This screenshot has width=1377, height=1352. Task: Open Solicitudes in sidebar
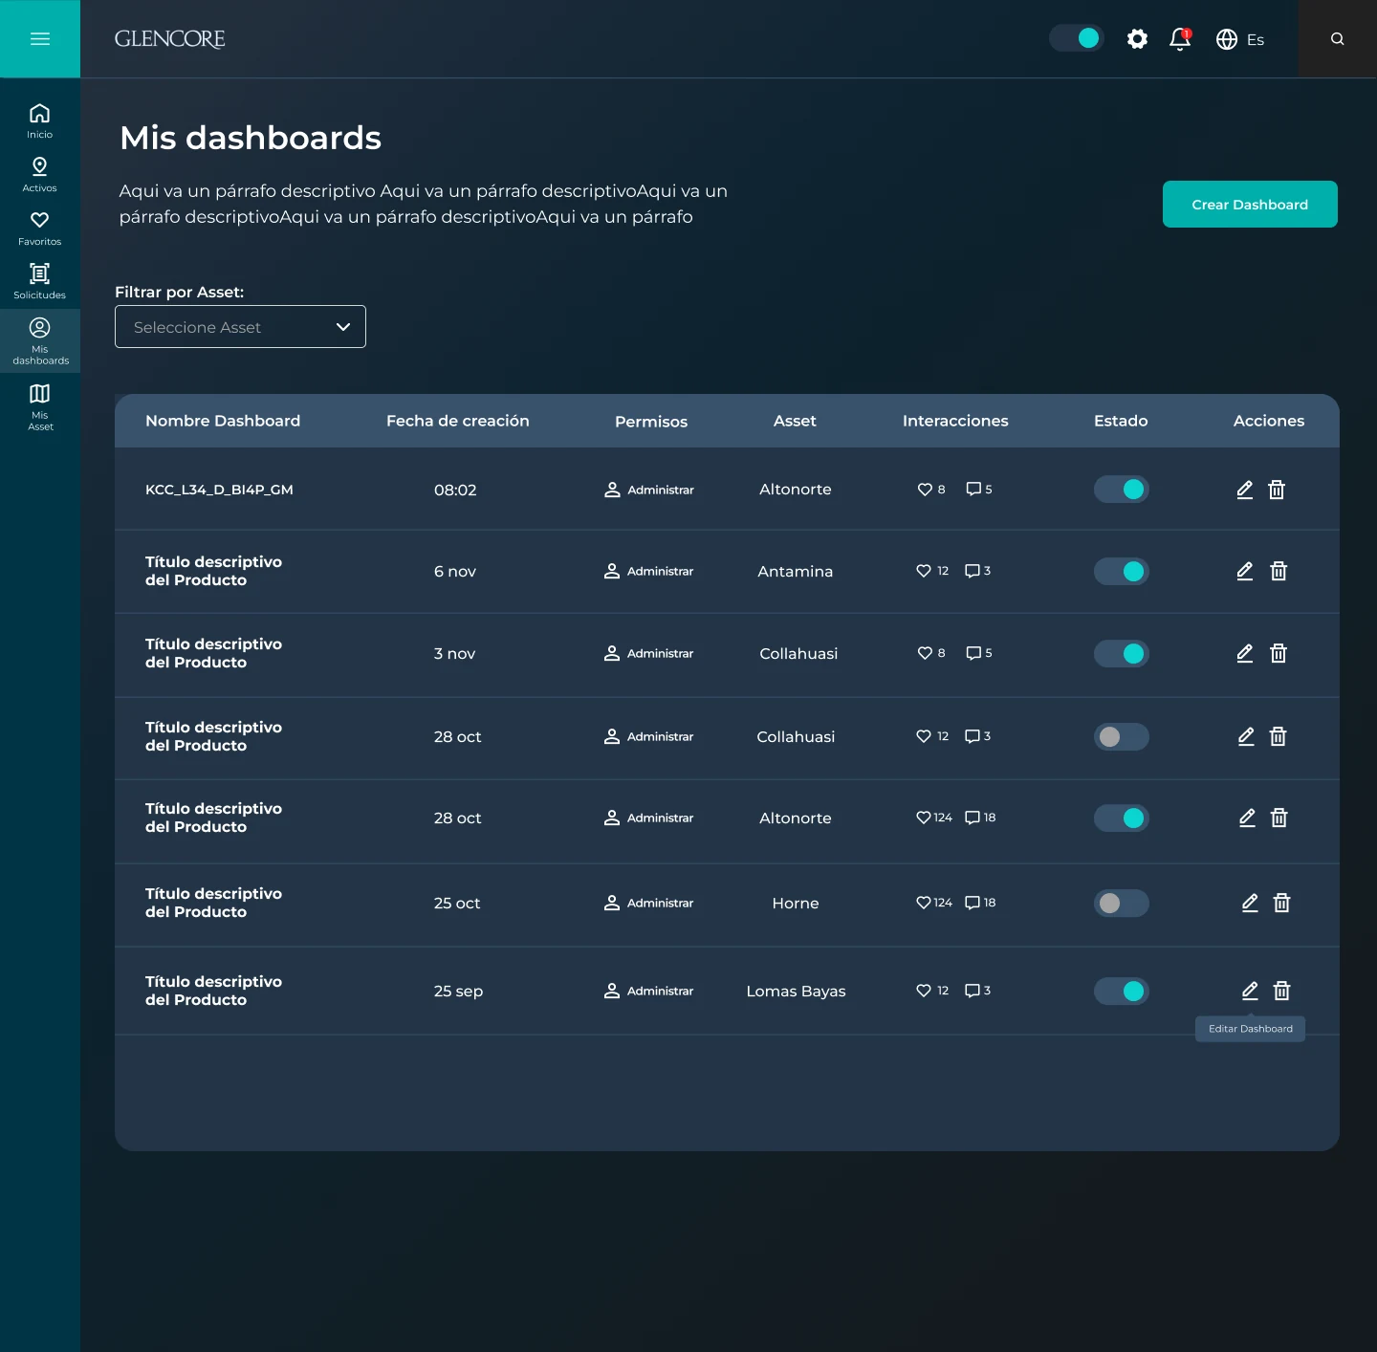click(40, 282)
